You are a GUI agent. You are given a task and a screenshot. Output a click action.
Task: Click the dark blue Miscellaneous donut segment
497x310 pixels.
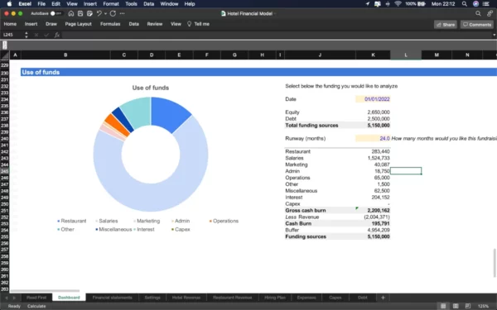123,119
